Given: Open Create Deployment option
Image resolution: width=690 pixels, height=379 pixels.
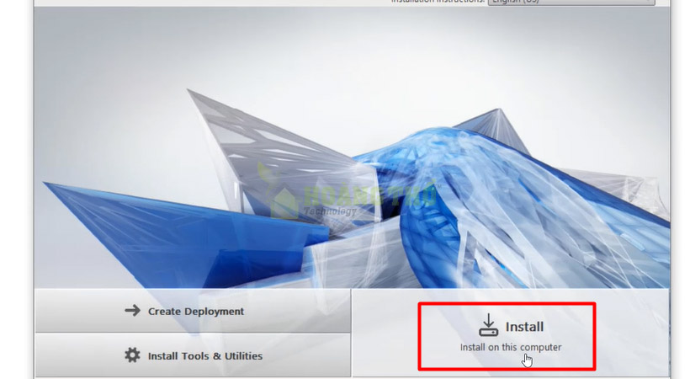Looking at the screenshot, I should 193,311.
